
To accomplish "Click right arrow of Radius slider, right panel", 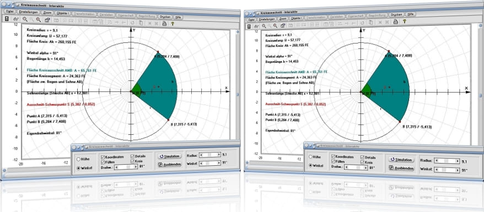I will tap(458, 161).
